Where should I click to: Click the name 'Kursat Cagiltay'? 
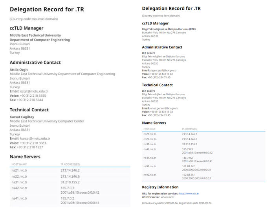(22, 117)
